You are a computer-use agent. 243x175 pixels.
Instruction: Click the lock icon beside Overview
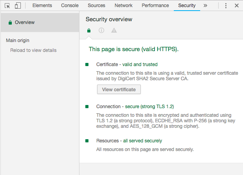tap(10, 22)
